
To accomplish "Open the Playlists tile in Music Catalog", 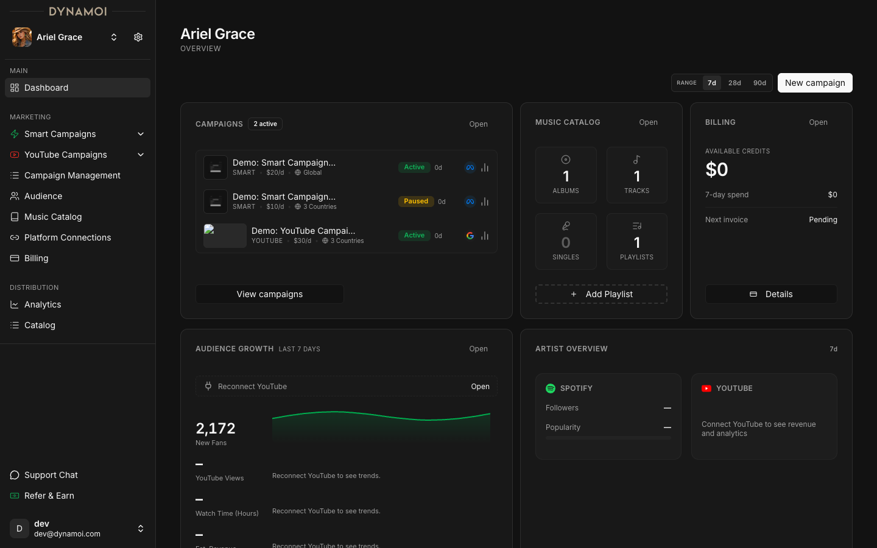I will [636, 241].
